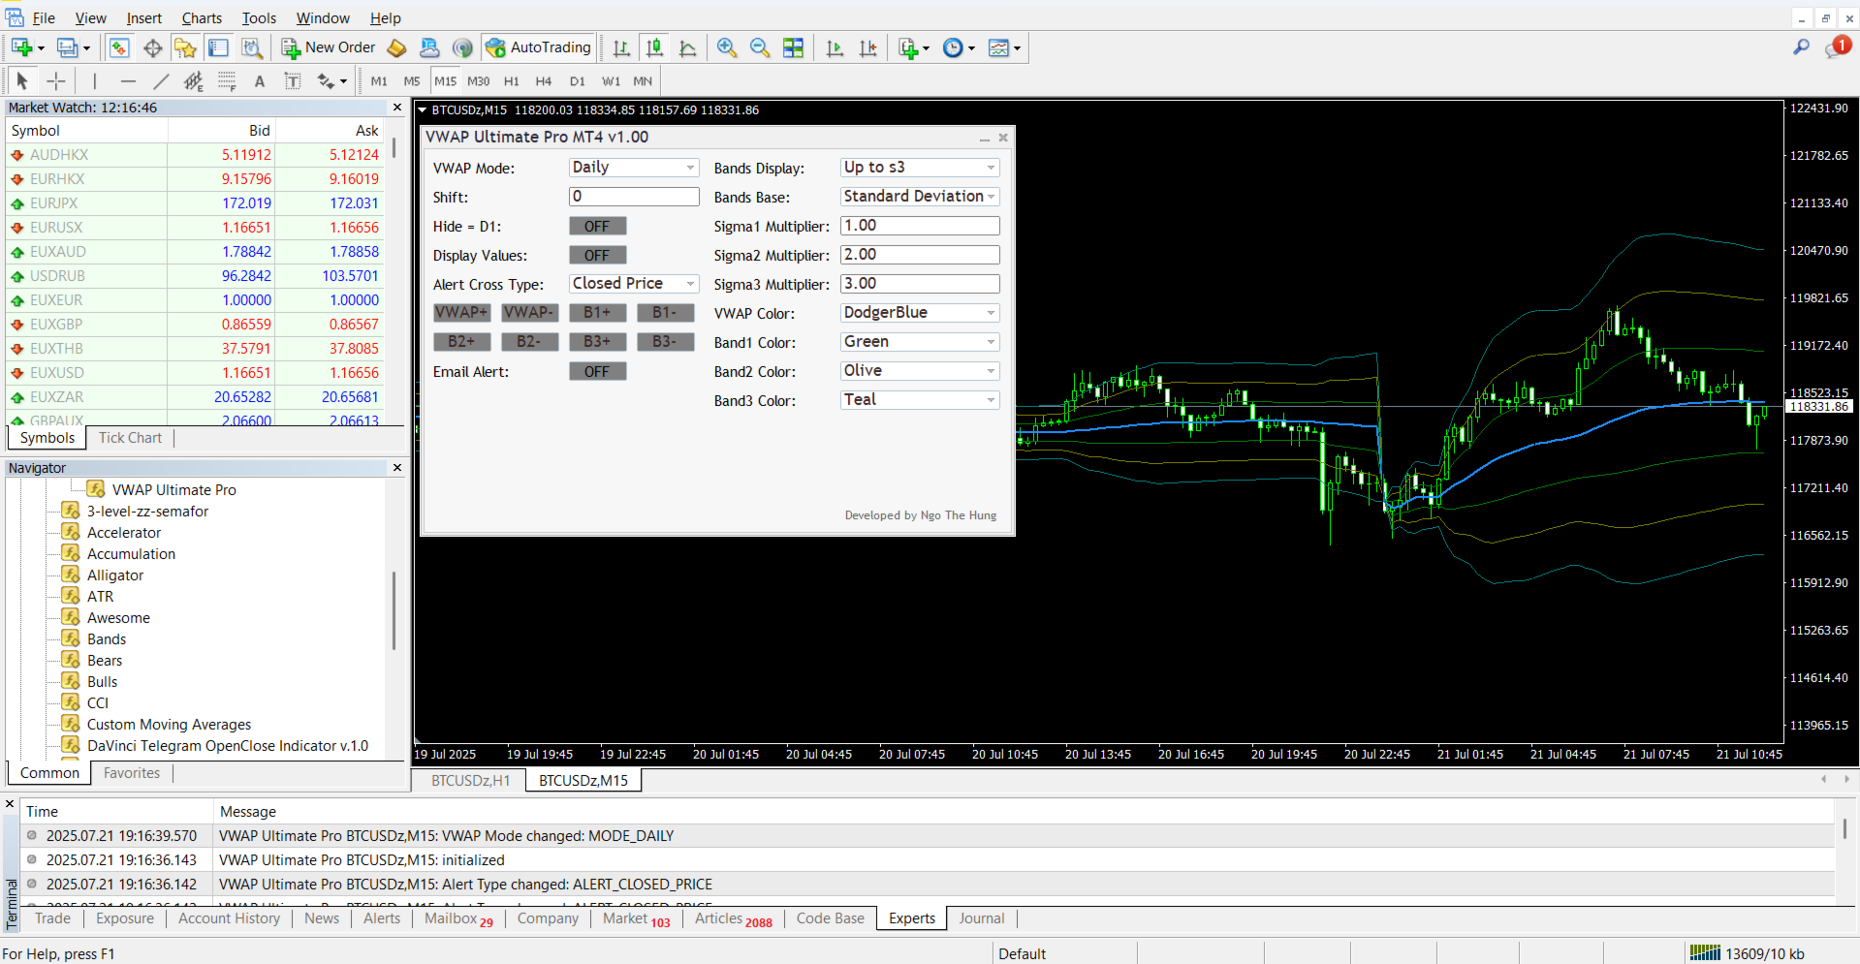Zoom out on the chart
This screenshot has width=1860, height=964.
pos(760,47)
